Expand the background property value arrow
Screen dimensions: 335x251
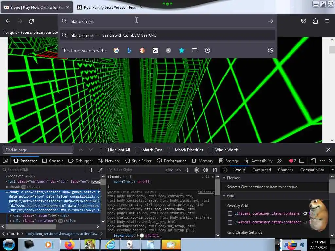click(138, 235)
